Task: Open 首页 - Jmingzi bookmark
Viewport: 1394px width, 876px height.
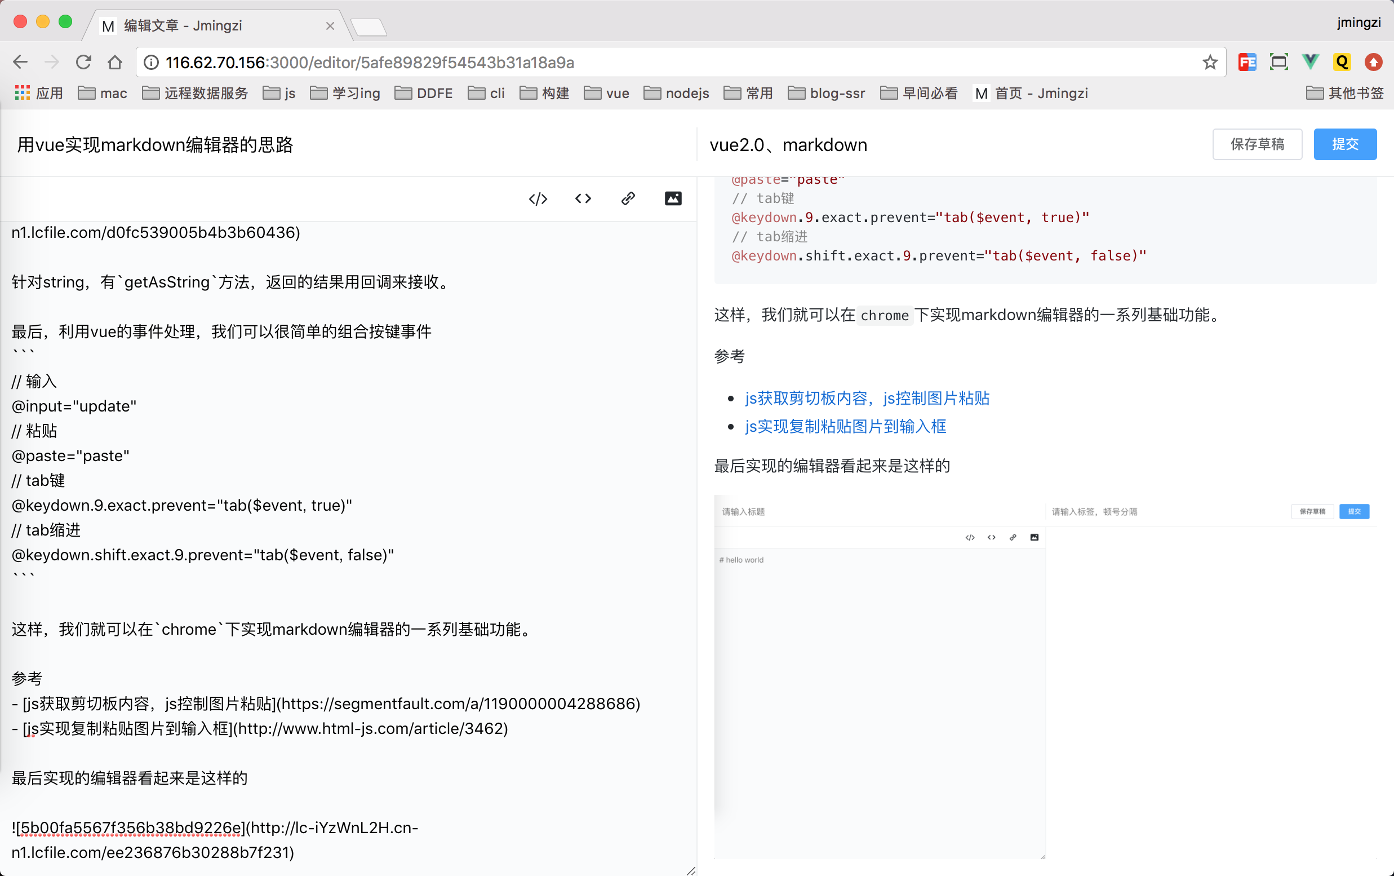Action: [x=1032, y=93]
